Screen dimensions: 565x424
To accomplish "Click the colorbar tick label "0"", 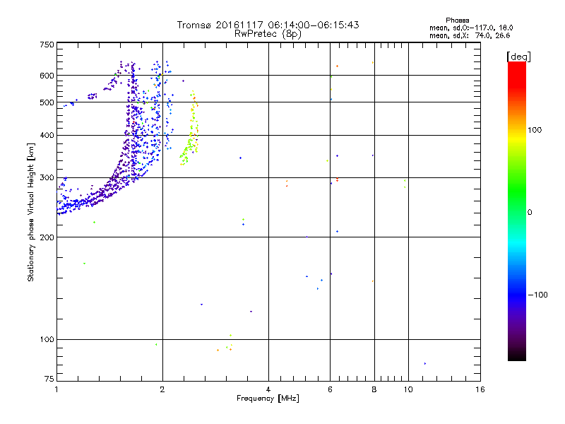I will coord(530,213).
